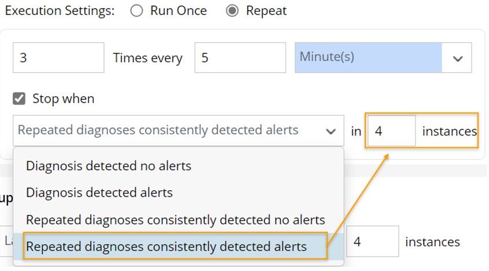Click the 'Times every' label
This screenshot has height=271, width=489.
click(147, 58)
